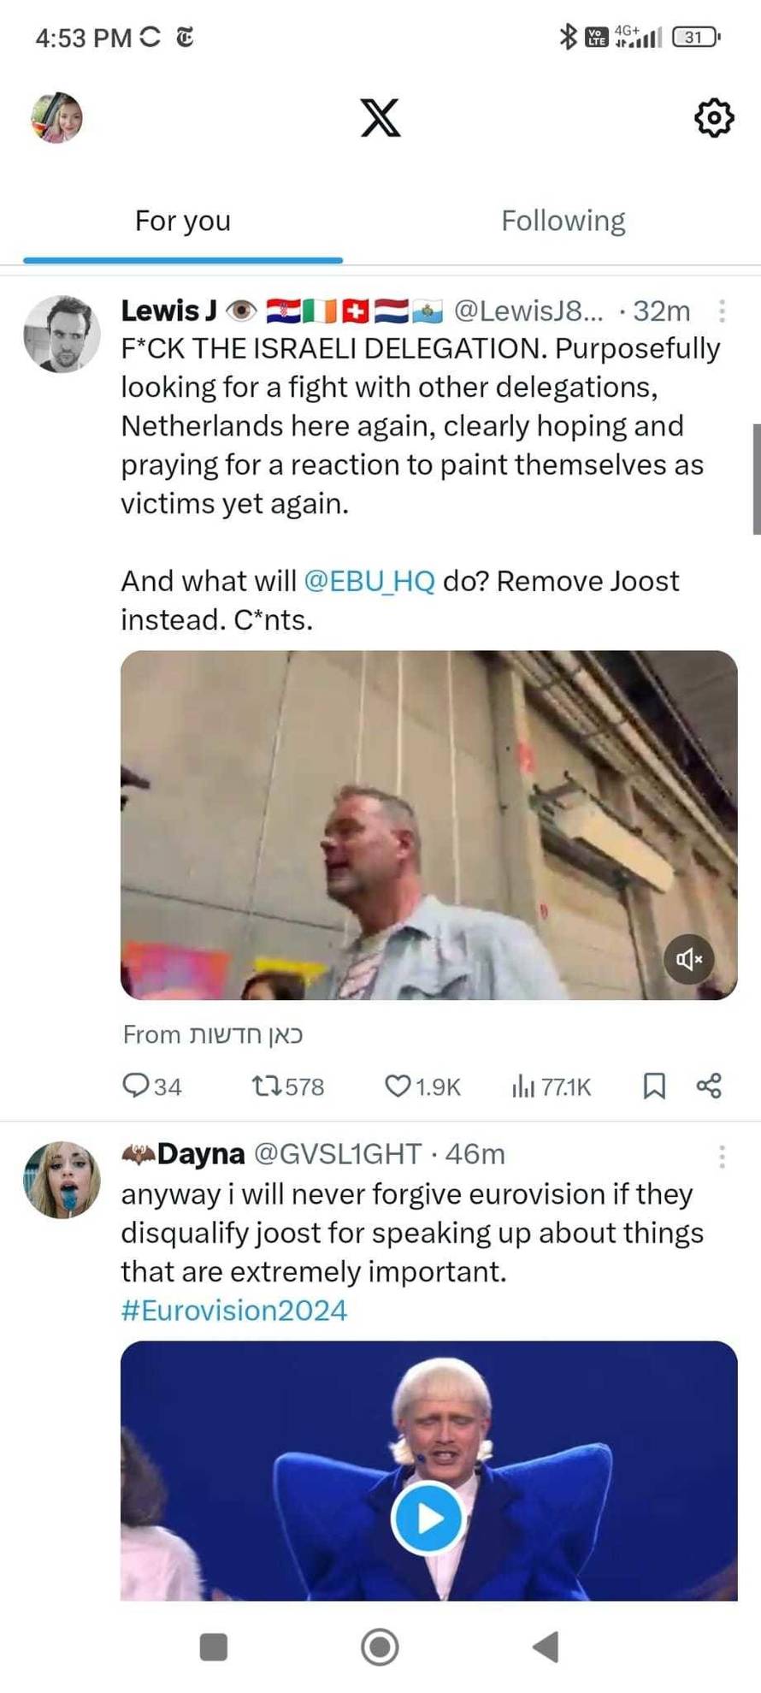This screenshot has height=1693, width=761.
Task: Open Dayna's profile picture
Action: point(62,1180)
